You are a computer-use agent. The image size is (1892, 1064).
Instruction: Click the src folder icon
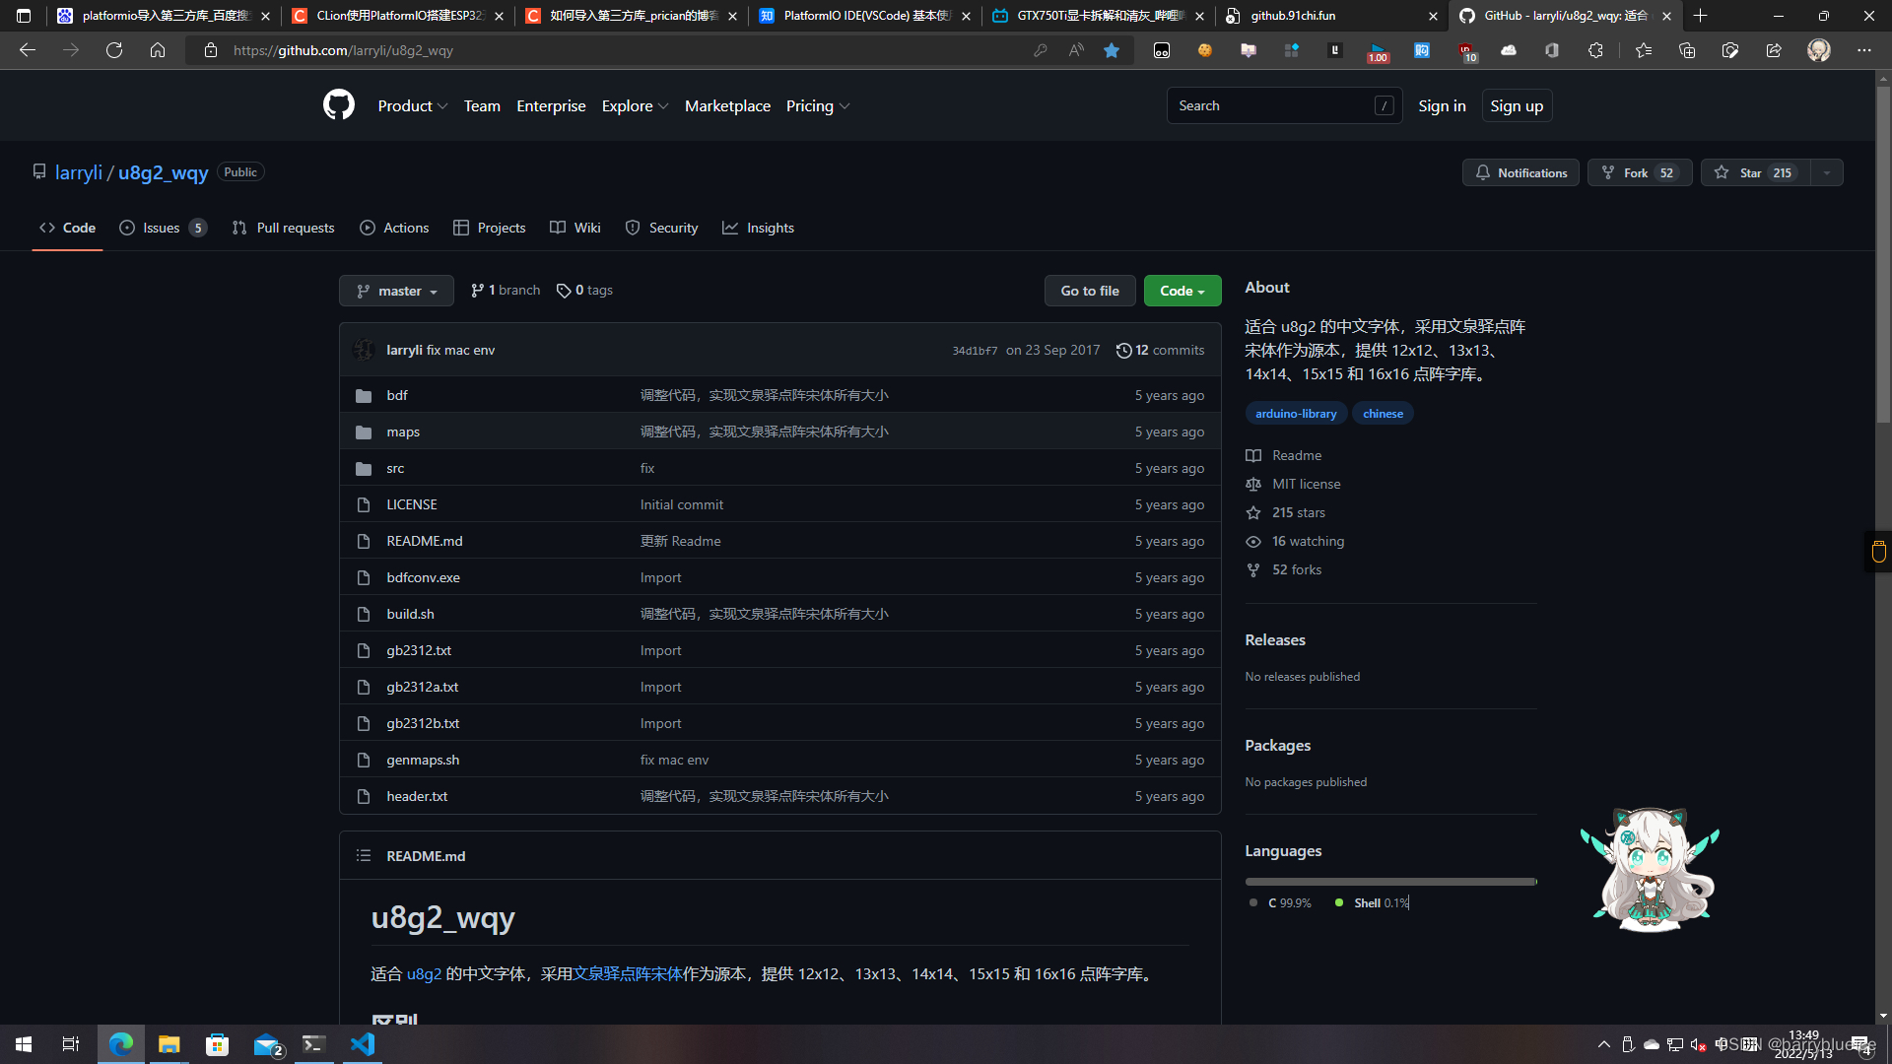pos(364,468)
